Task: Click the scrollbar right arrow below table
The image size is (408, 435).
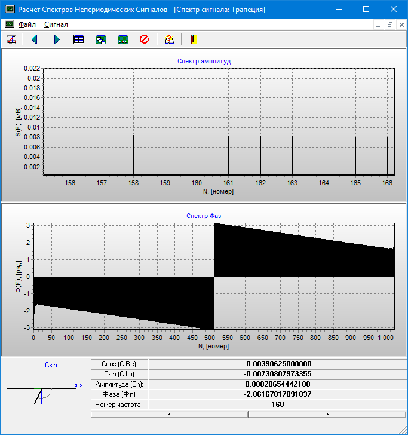Action: (327, 414)
